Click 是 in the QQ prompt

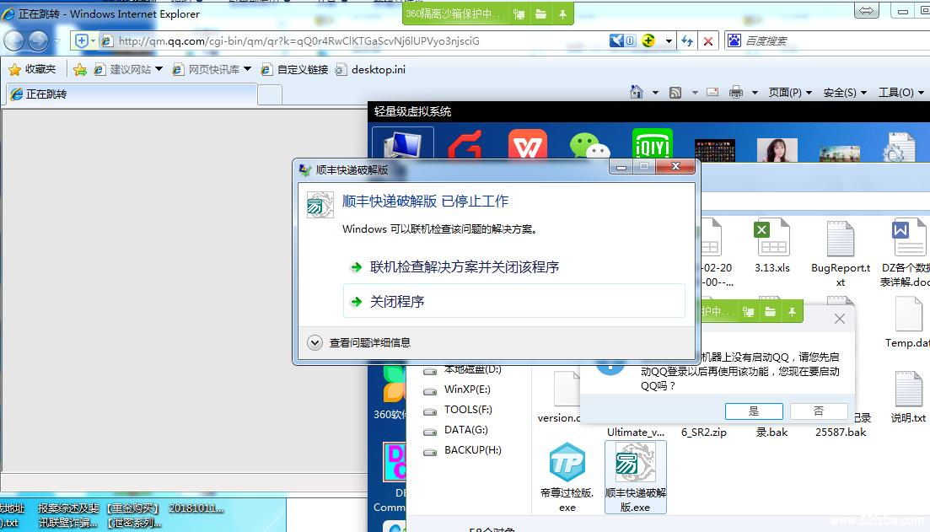754,411
